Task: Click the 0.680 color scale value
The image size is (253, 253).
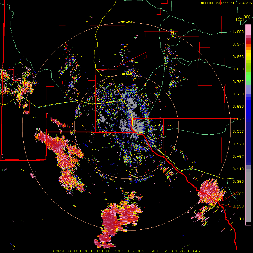Action: [238, 107]
